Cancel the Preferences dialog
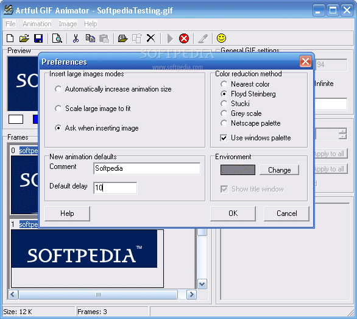The image size is (357, 319). pos(287,213)
